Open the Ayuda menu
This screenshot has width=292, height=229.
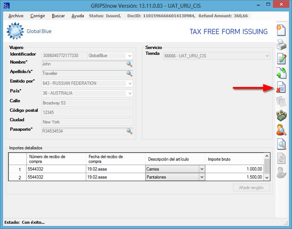tap(77, 16)
